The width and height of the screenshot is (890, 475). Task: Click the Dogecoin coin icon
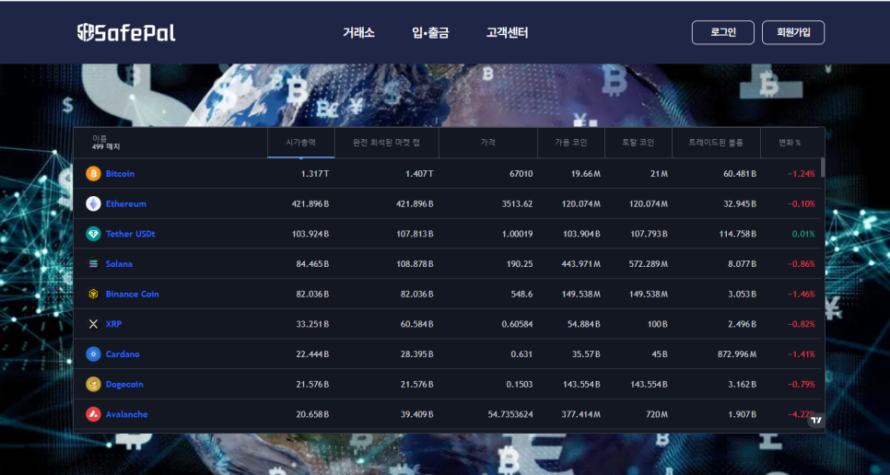click(x=93, y=384)
